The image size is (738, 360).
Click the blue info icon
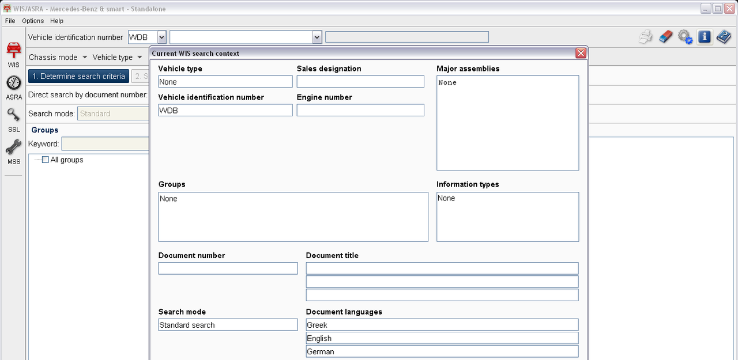click(x=704, y=37)
